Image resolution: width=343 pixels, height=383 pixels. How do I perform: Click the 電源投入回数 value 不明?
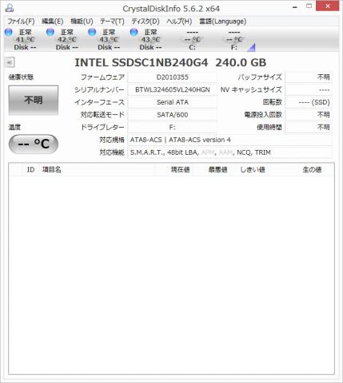click(309, 115)
